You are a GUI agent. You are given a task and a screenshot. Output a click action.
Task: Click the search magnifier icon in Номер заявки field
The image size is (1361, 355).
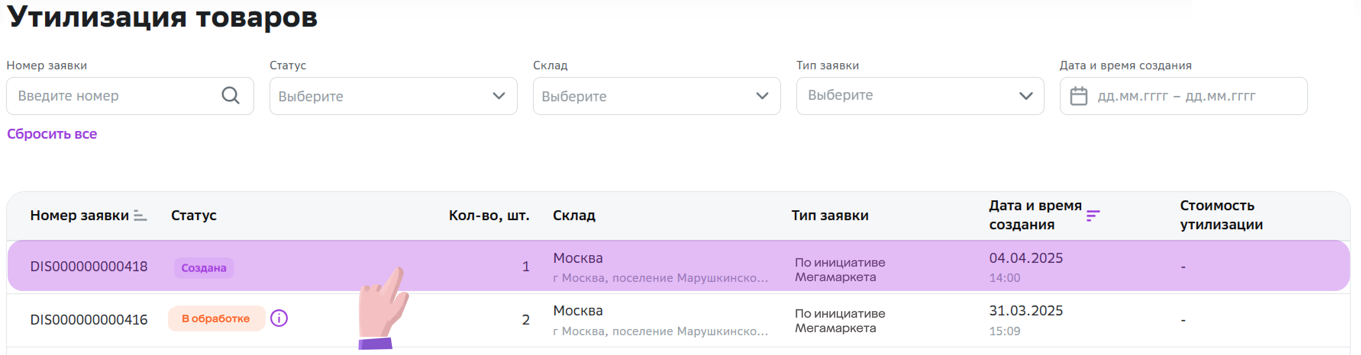(230, 96)
